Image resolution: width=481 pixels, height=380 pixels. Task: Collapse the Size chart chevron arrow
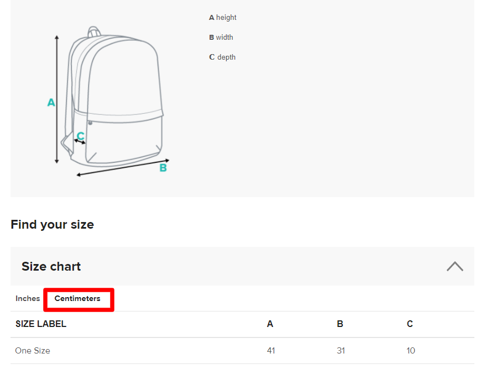pyautogui.click(x=454, y=266)
